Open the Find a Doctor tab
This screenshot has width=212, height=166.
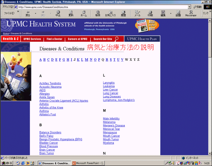coord(54,39)
